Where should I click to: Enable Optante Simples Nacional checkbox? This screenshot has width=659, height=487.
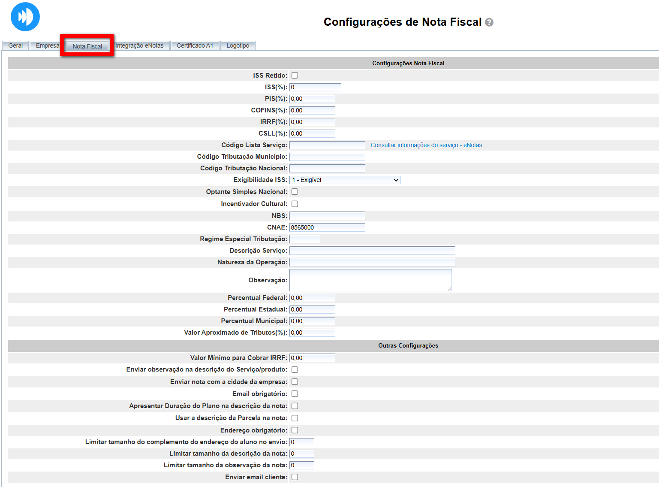[x=295, y=192]
